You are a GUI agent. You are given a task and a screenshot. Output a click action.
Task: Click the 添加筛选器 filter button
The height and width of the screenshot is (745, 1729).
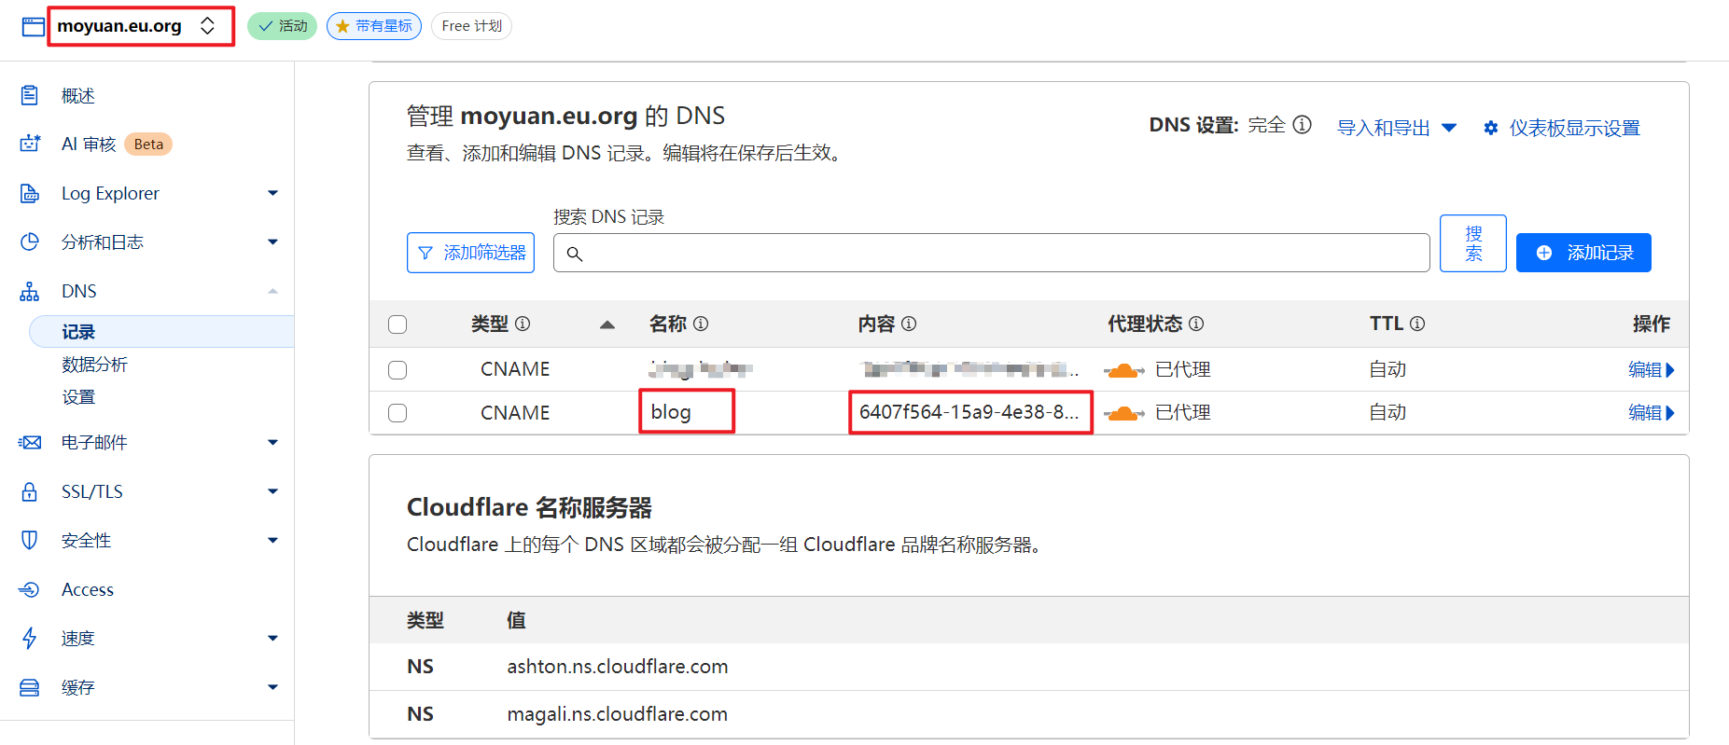[471, 253]
